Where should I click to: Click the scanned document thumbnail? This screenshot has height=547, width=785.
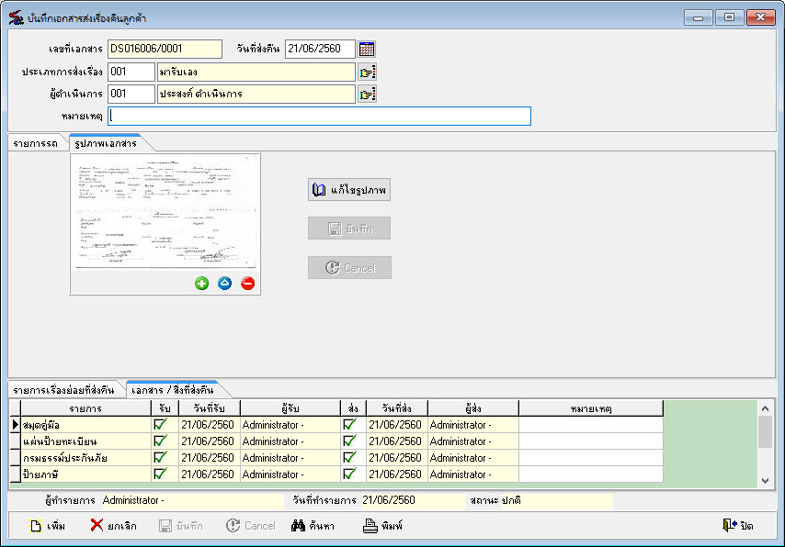coord(165,212)
